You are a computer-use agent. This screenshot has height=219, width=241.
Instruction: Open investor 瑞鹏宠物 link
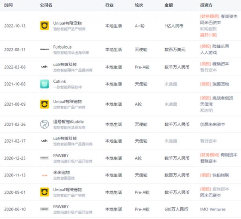pos(221,84)
